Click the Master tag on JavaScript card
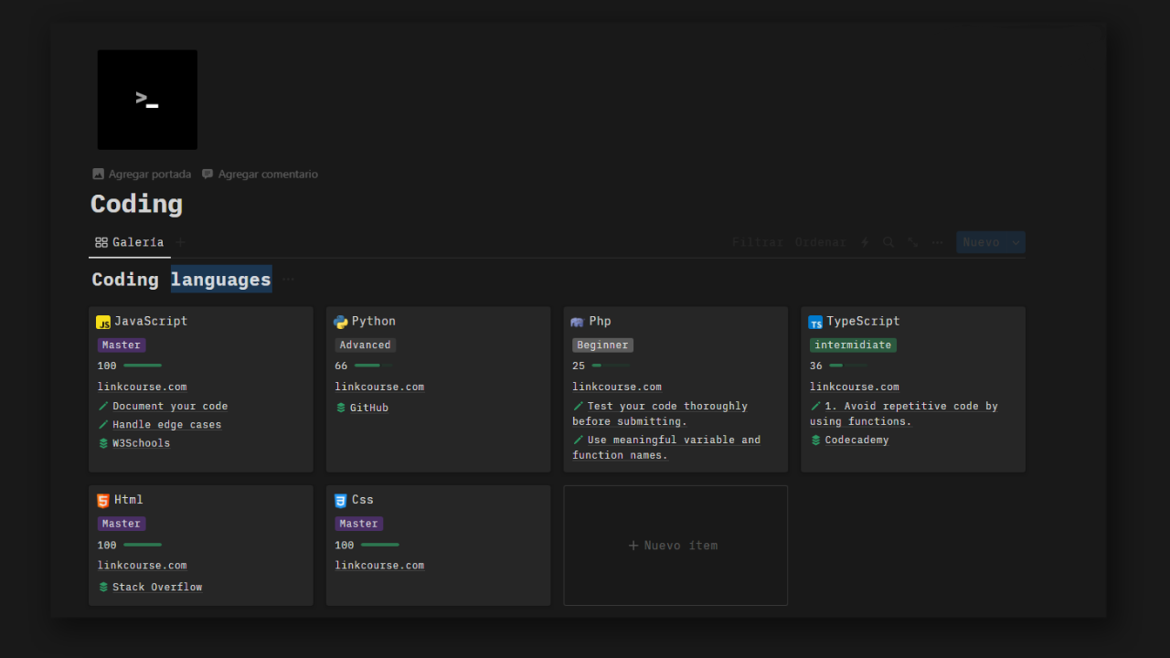 coord(122,345)
